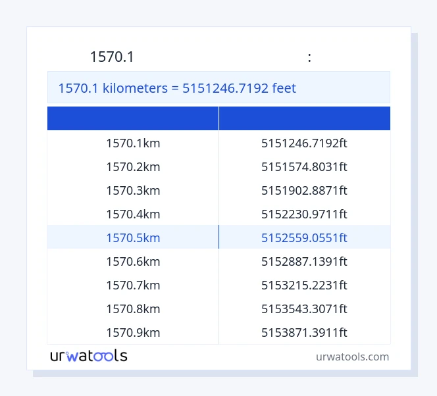Select the 1570.6km cell
This screenshot has height=396, width=437.
click(x=133, y=261)
